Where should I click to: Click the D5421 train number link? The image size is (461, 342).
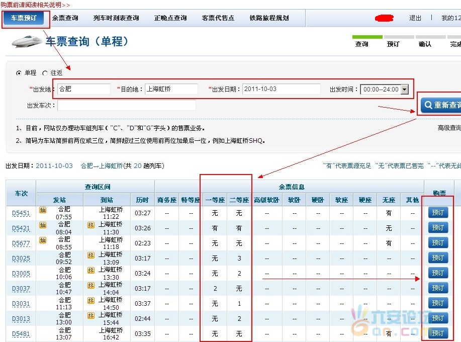point(21,227)
